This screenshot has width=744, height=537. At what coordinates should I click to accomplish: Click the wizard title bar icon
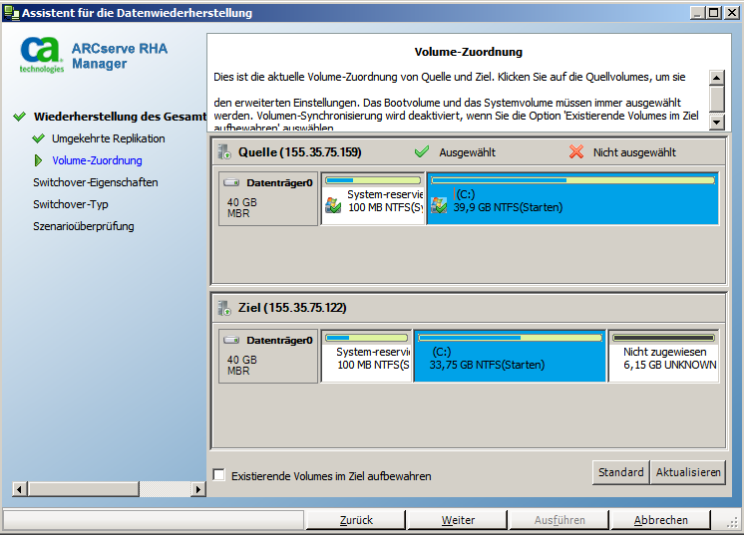click(x=11, y=13)
